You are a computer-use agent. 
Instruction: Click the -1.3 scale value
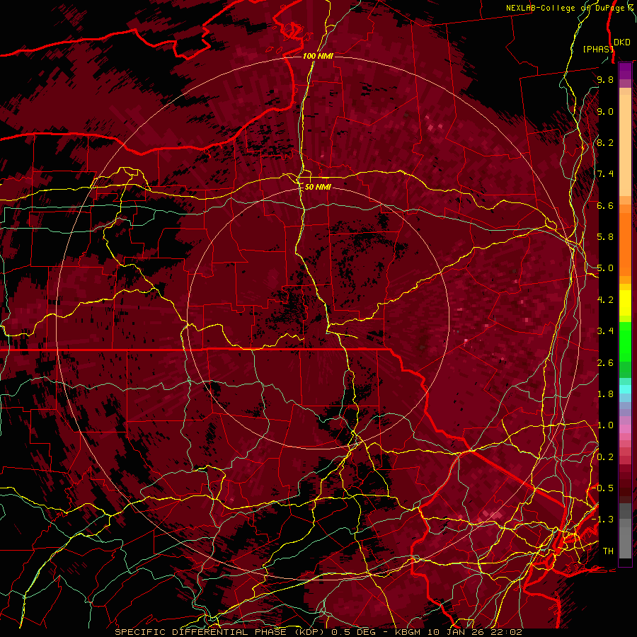(603, 520)
